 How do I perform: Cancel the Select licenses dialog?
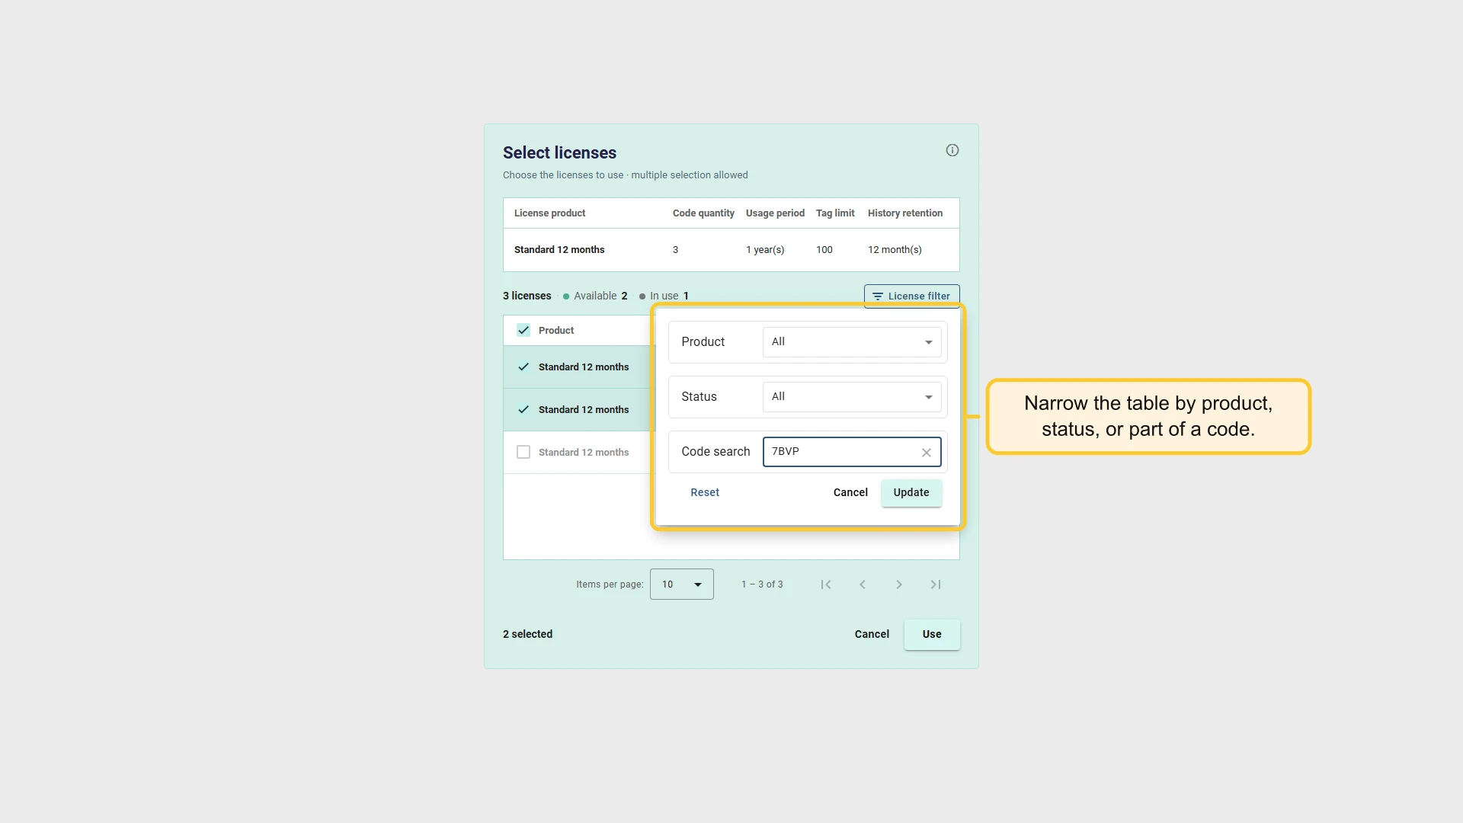click(x=872, y=634)
